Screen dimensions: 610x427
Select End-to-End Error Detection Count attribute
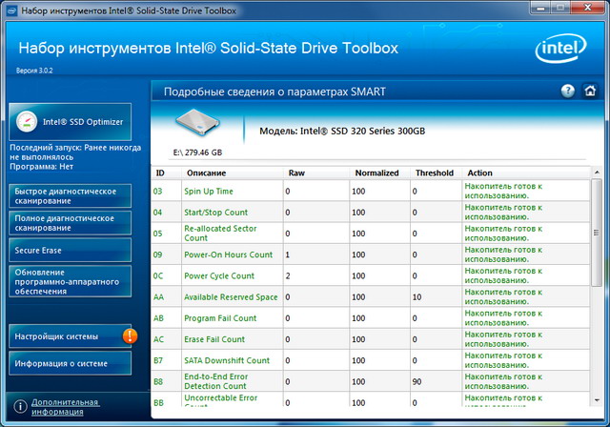coord(216,381)
